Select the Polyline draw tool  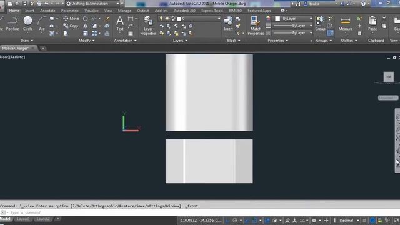tap(12, 24)
